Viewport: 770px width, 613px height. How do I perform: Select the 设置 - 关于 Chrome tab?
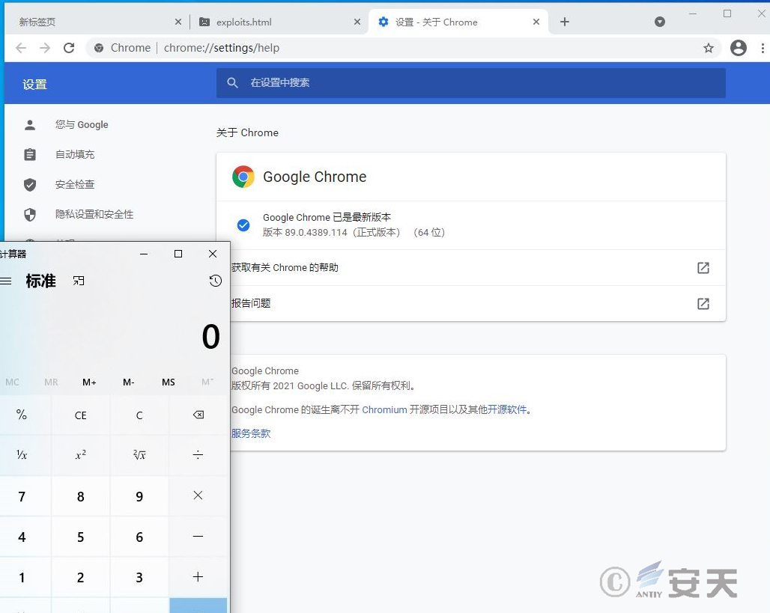[458, 22]
